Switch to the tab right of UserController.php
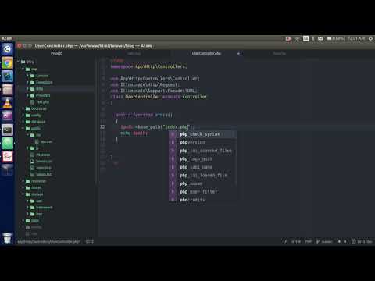Viewport: 375px width, 281px height. pos(280,53)
